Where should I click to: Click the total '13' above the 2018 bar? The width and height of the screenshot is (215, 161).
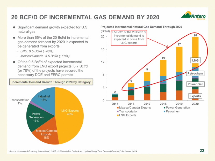click(163, 58)
